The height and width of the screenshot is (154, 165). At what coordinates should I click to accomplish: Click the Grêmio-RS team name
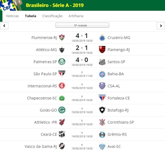click(x=116, y=134)
